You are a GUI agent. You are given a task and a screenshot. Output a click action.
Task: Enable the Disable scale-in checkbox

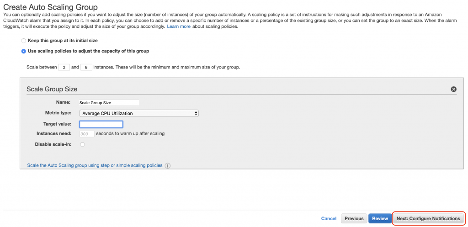click(83, 145)
